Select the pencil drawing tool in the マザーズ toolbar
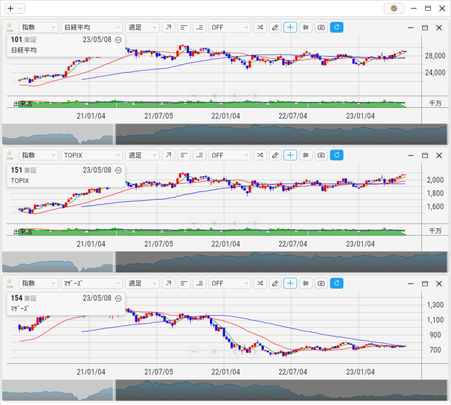Screen dimensions: 451x405 (x=275, y=283)
